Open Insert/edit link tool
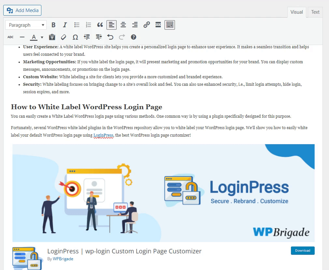The image size is (329, 270). tap(147, 25)
